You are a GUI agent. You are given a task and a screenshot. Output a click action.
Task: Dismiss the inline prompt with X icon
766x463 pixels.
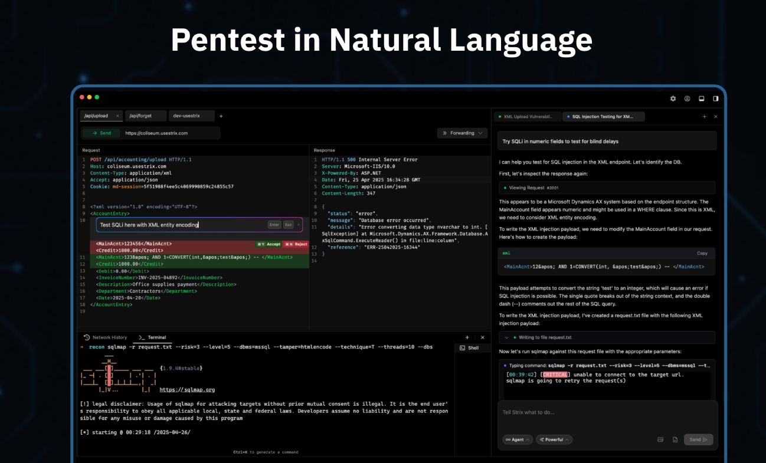(x=299, y=225)
